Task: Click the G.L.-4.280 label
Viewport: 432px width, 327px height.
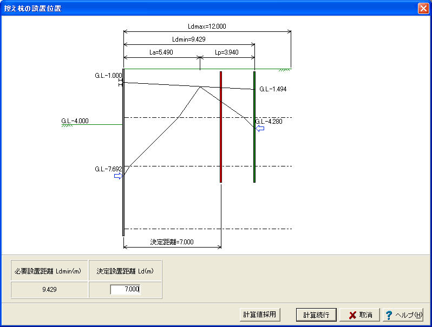Action: click(x=269, y=122)
